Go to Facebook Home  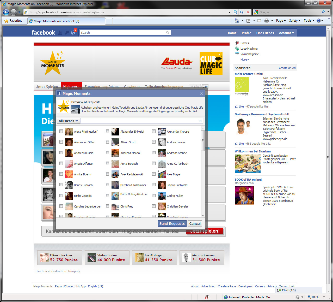(232, 33)
